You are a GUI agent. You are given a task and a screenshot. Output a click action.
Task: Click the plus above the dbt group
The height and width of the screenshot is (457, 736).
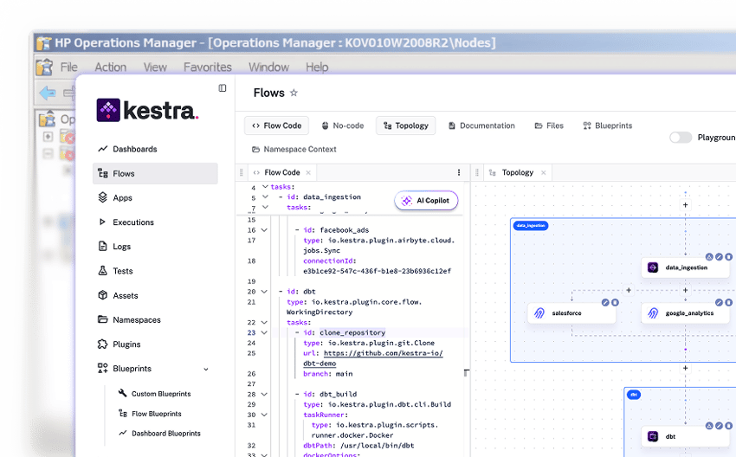685,368
